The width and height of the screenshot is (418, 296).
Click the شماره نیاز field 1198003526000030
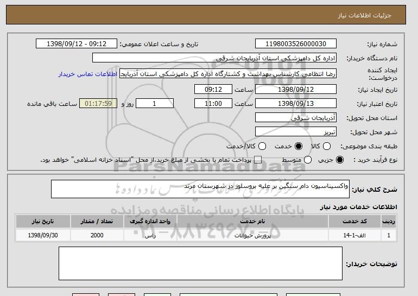296,44
